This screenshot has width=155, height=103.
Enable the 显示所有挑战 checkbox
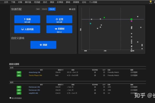pos(10,98)
